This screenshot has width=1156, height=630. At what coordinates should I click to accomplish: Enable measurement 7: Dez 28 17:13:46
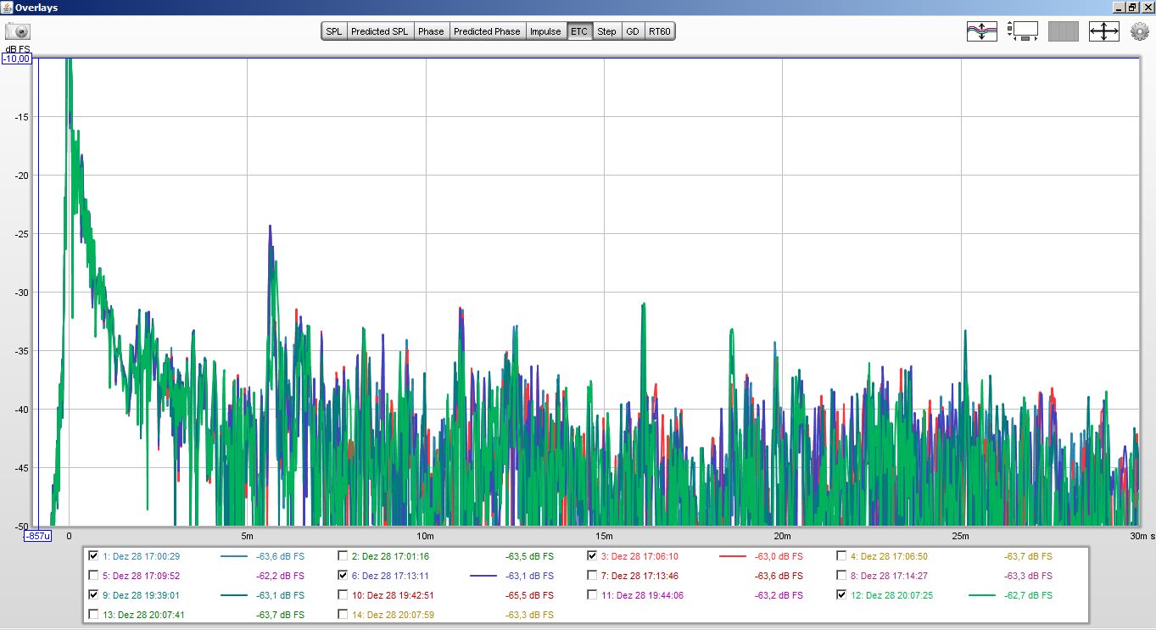(x=592, y=576)
